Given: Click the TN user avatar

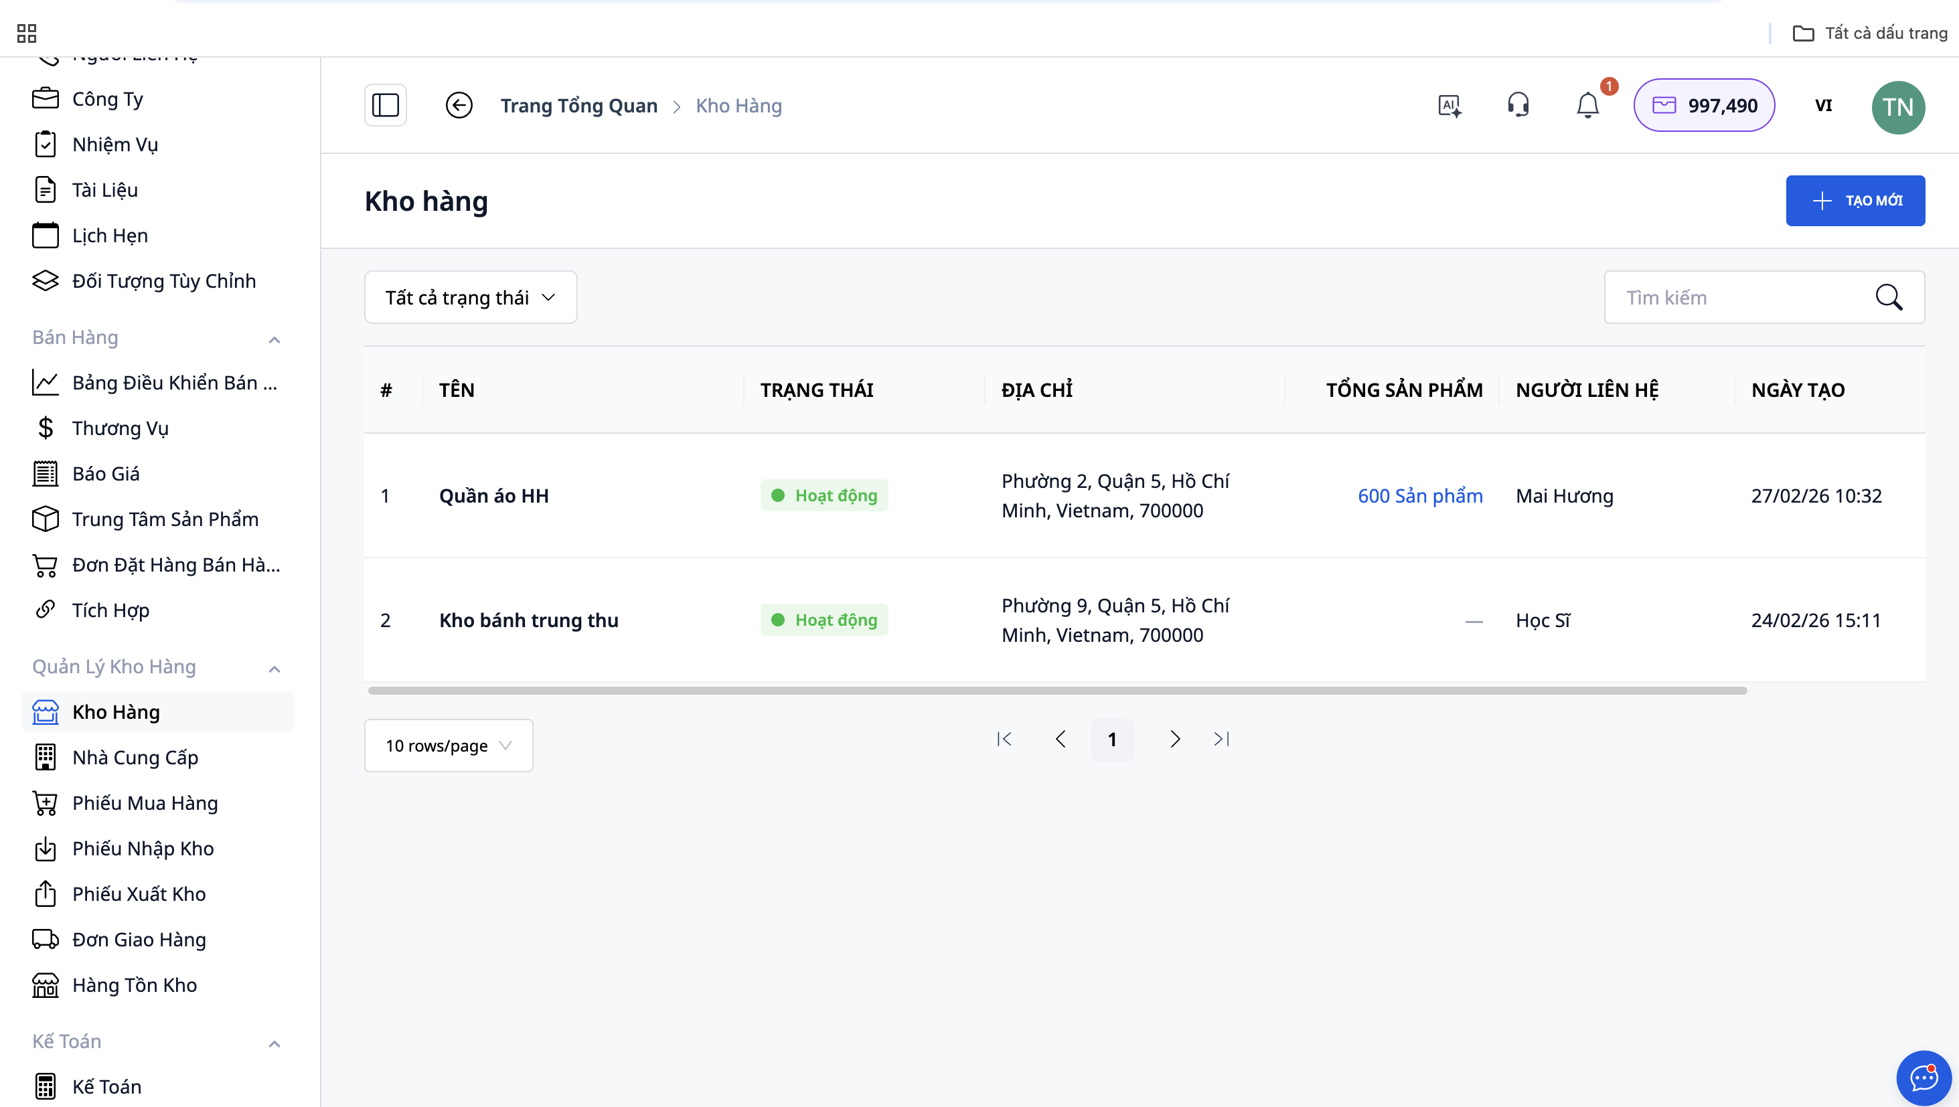Looking at the screenshot, I should [x=1897, y=106].
